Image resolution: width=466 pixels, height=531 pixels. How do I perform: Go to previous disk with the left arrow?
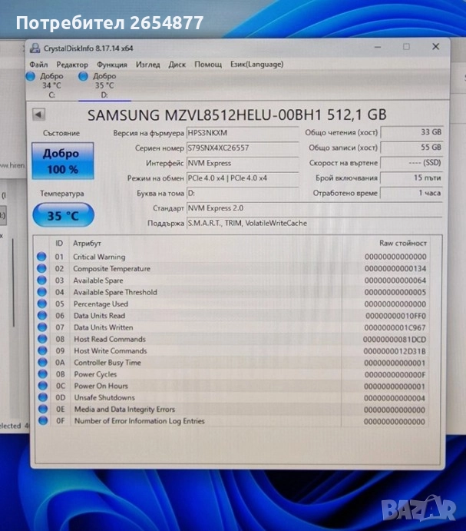point(38,114)
